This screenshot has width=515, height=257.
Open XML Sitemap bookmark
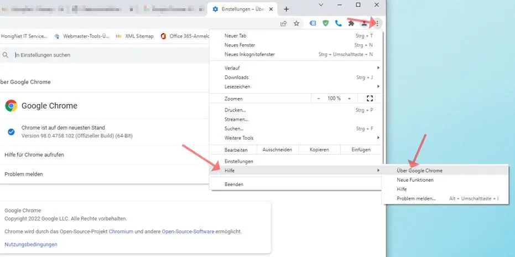[134, 36]
